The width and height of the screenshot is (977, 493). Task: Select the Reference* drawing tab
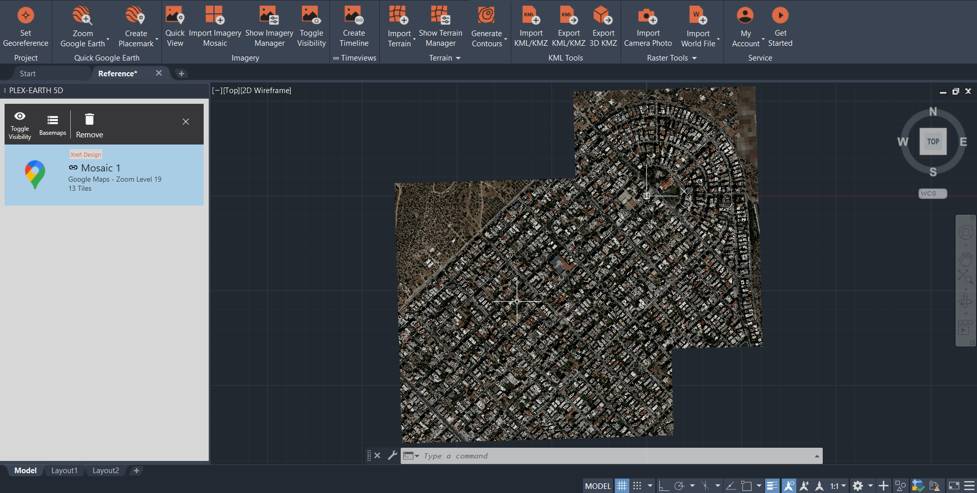click(118, 74)
